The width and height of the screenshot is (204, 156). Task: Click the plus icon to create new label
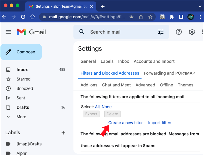[63, 133]
